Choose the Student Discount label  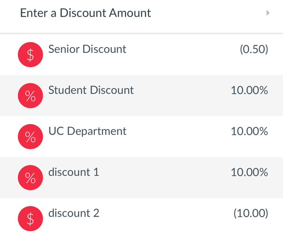pos(91,90)
